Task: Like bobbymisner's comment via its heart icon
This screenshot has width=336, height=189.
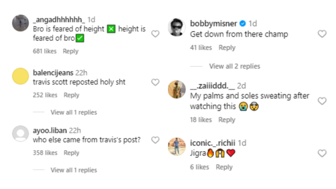Action: [x=322, y=34]
